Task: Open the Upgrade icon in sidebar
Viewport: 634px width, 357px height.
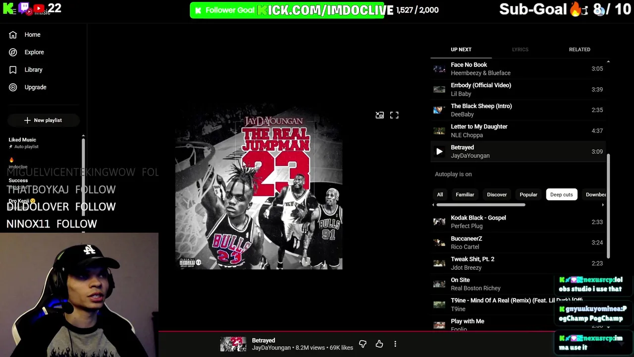Action: point(13,87)
